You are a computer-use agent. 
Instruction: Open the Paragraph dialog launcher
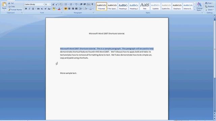tap(93, 13)
